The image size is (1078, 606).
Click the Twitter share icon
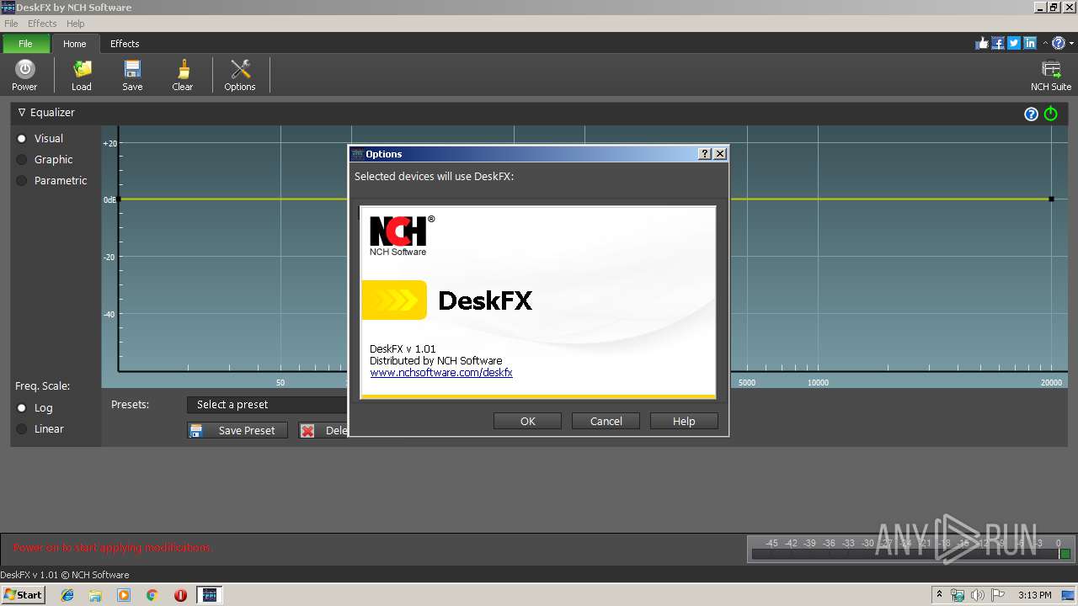[1014, 44]
